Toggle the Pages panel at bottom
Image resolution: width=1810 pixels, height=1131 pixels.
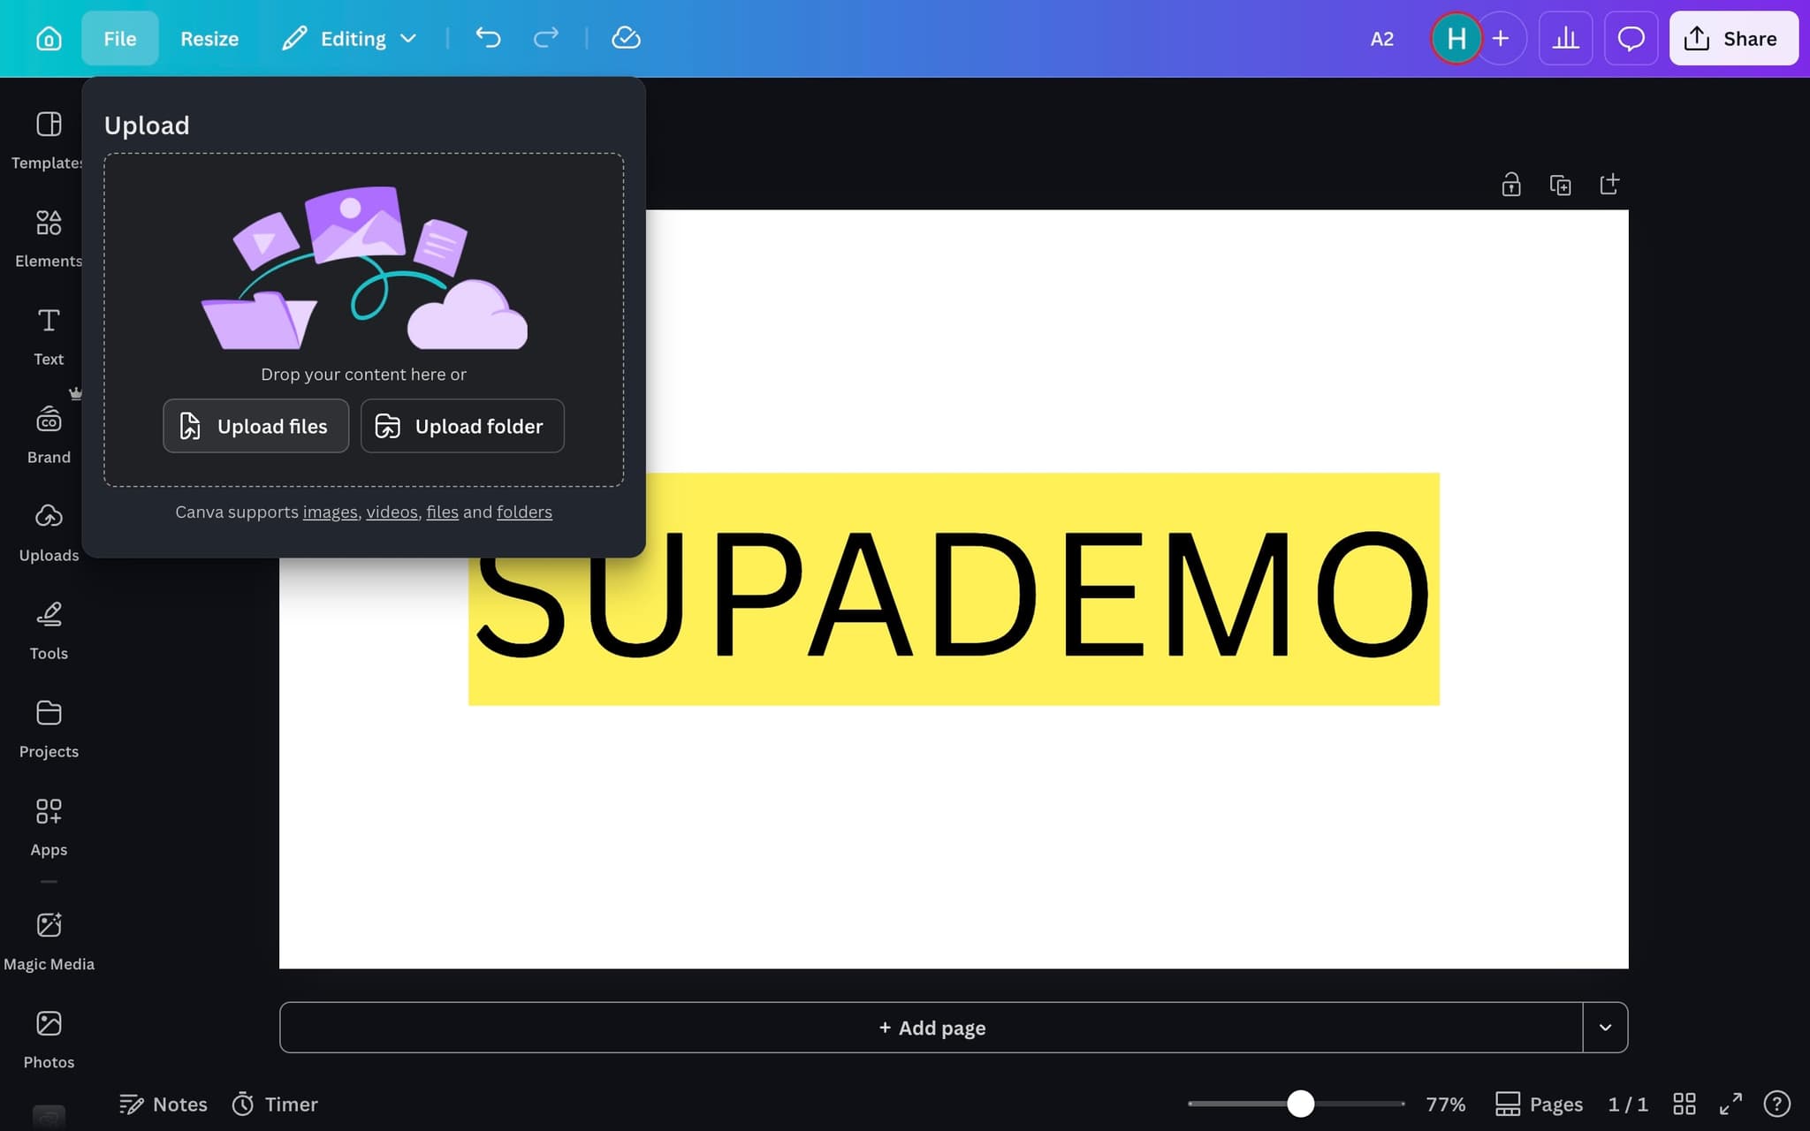point(1539,1104)
